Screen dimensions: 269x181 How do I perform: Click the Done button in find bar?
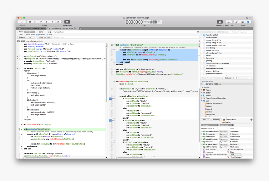point(41,32)
